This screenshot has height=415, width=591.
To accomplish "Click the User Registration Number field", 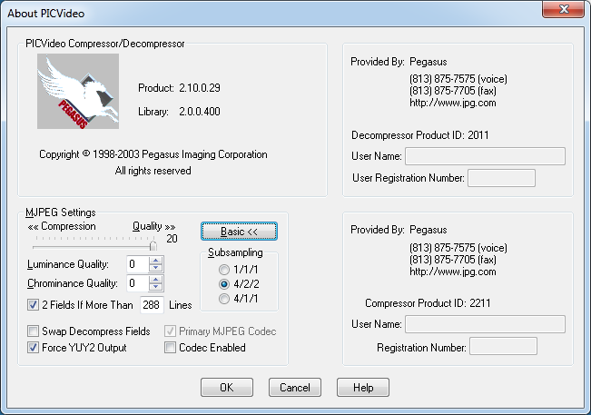I will pos(501,178).
